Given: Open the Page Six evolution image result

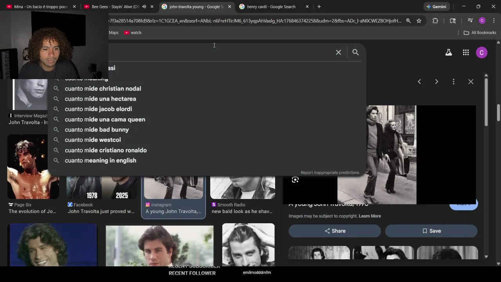Looking at the screenshot, I should tap(33, 174).
